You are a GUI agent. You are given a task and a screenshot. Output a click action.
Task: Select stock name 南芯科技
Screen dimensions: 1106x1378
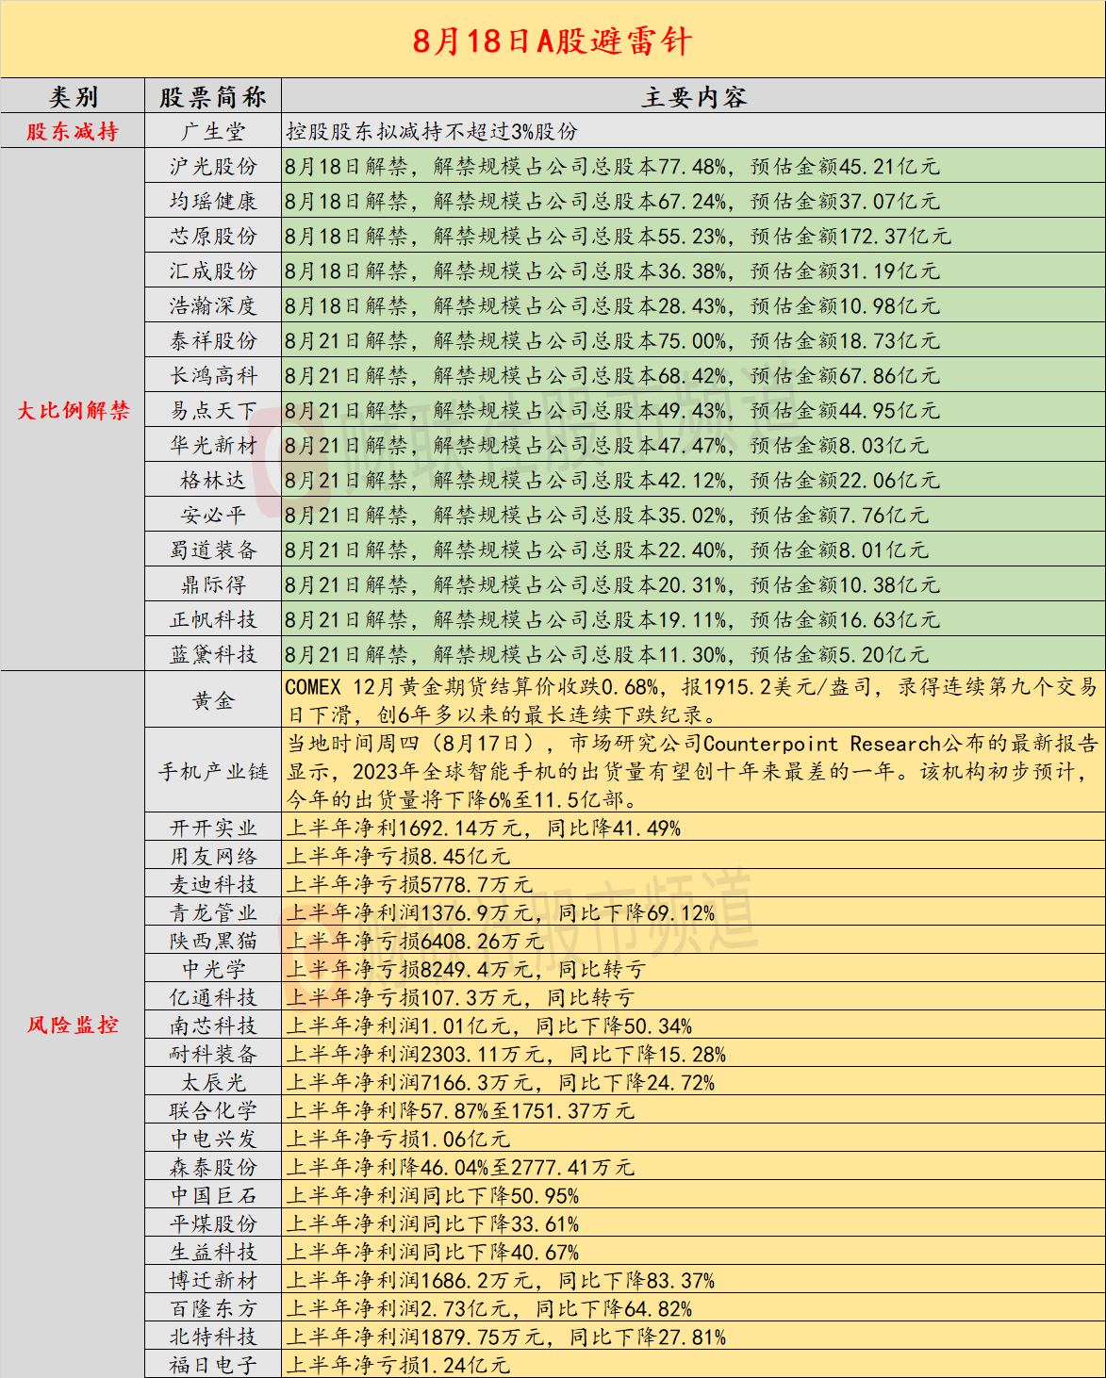tap(213, 1025)
